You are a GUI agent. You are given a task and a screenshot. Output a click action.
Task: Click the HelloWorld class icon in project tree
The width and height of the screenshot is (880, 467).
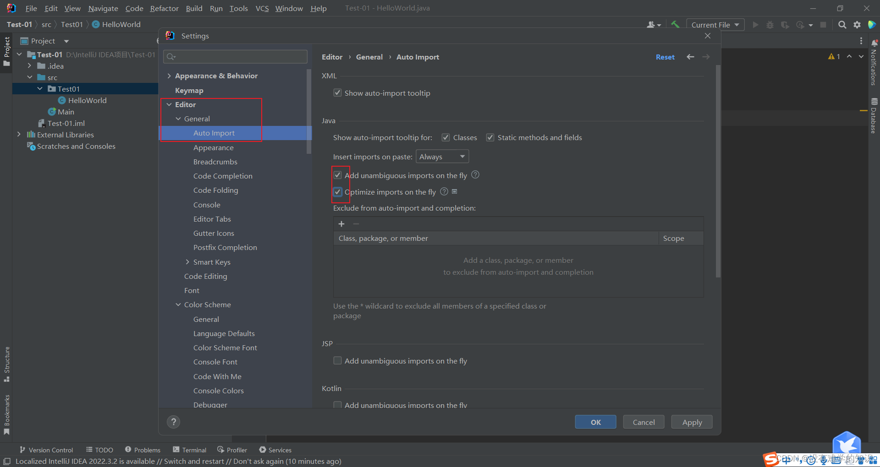(x=62, y=100)
